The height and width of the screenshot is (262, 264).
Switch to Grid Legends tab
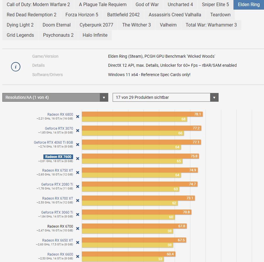20,35
